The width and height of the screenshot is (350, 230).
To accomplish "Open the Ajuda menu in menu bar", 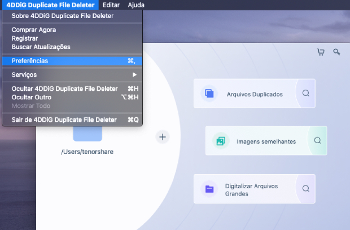I will (136, 5).
